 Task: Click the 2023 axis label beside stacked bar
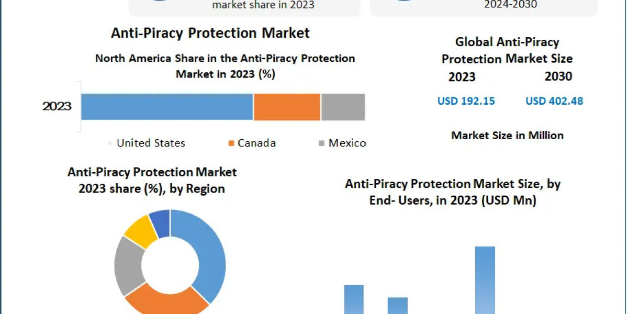(x=57, y=106)
